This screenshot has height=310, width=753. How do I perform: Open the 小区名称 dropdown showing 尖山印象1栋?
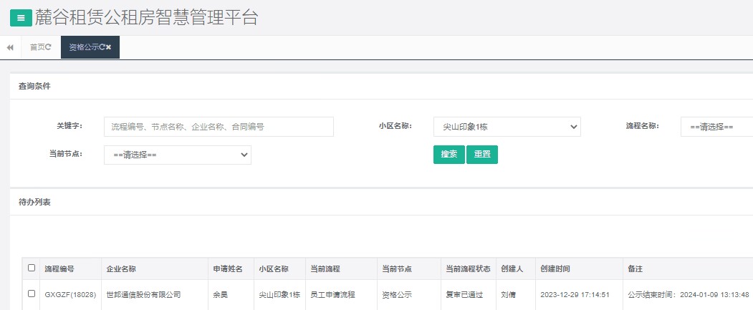[507, 127]
